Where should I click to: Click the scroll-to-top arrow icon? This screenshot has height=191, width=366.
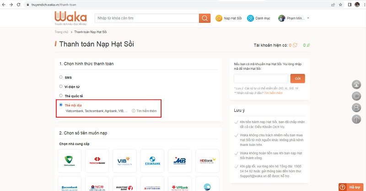356,119
